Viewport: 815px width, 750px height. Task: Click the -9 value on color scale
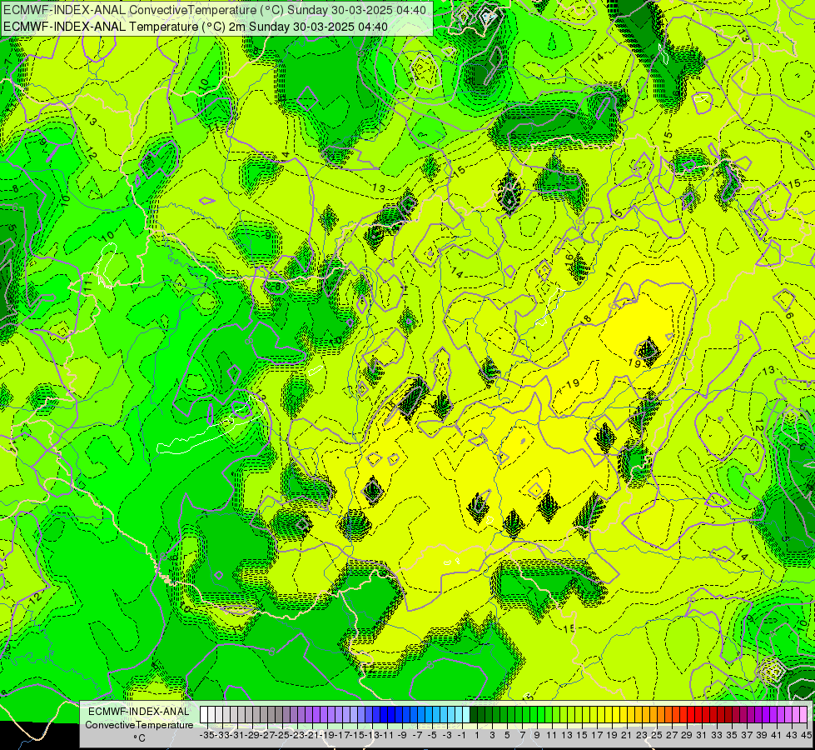(x=402, y=736)
